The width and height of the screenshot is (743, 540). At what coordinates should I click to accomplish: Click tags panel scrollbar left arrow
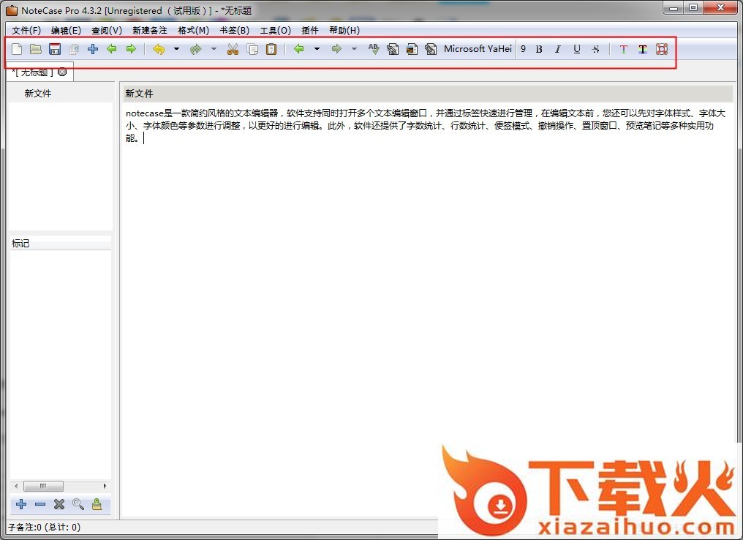pos(16,486)
